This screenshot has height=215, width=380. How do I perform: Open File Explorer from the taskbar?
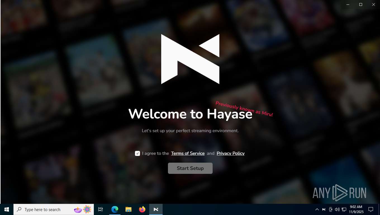click(129, 209)
